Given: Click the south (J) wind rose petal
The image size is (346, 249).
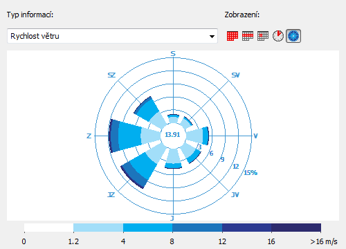Looking at the screenshot, I should (x=174, y=158).
